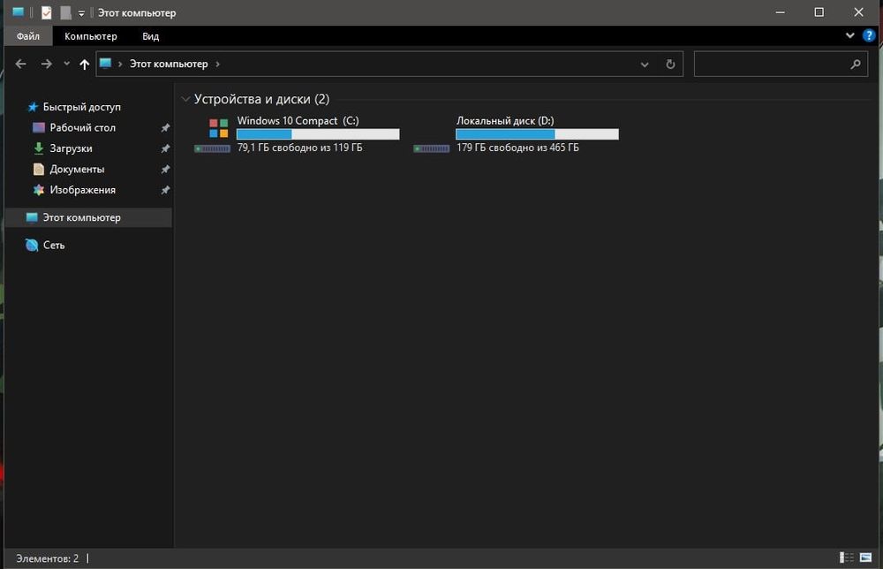The width and height of the screenshot is (883, 569).
Task: Click the pin icon beside Документы
Action: (x=165, y=170)
